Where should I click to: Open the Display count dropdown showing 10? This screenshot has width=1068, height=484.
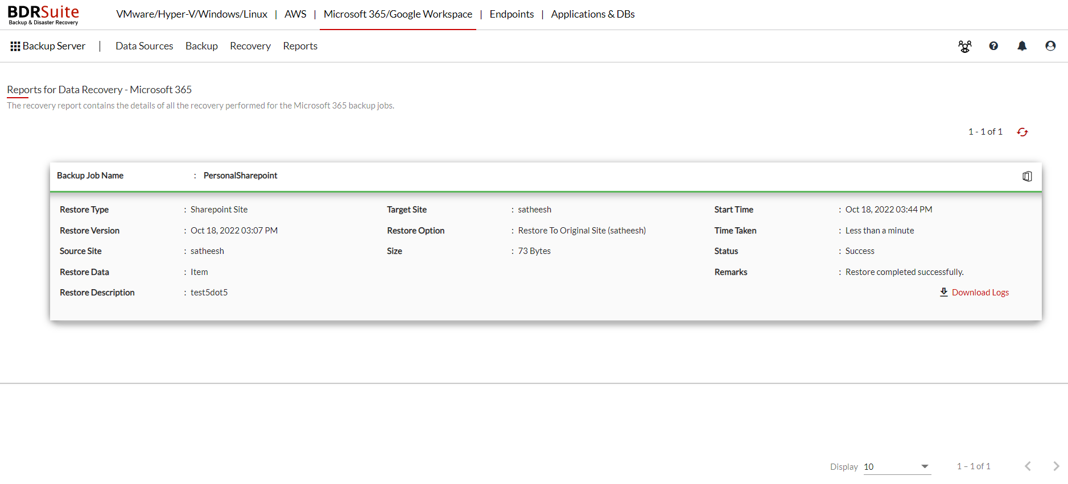[897, 467]
